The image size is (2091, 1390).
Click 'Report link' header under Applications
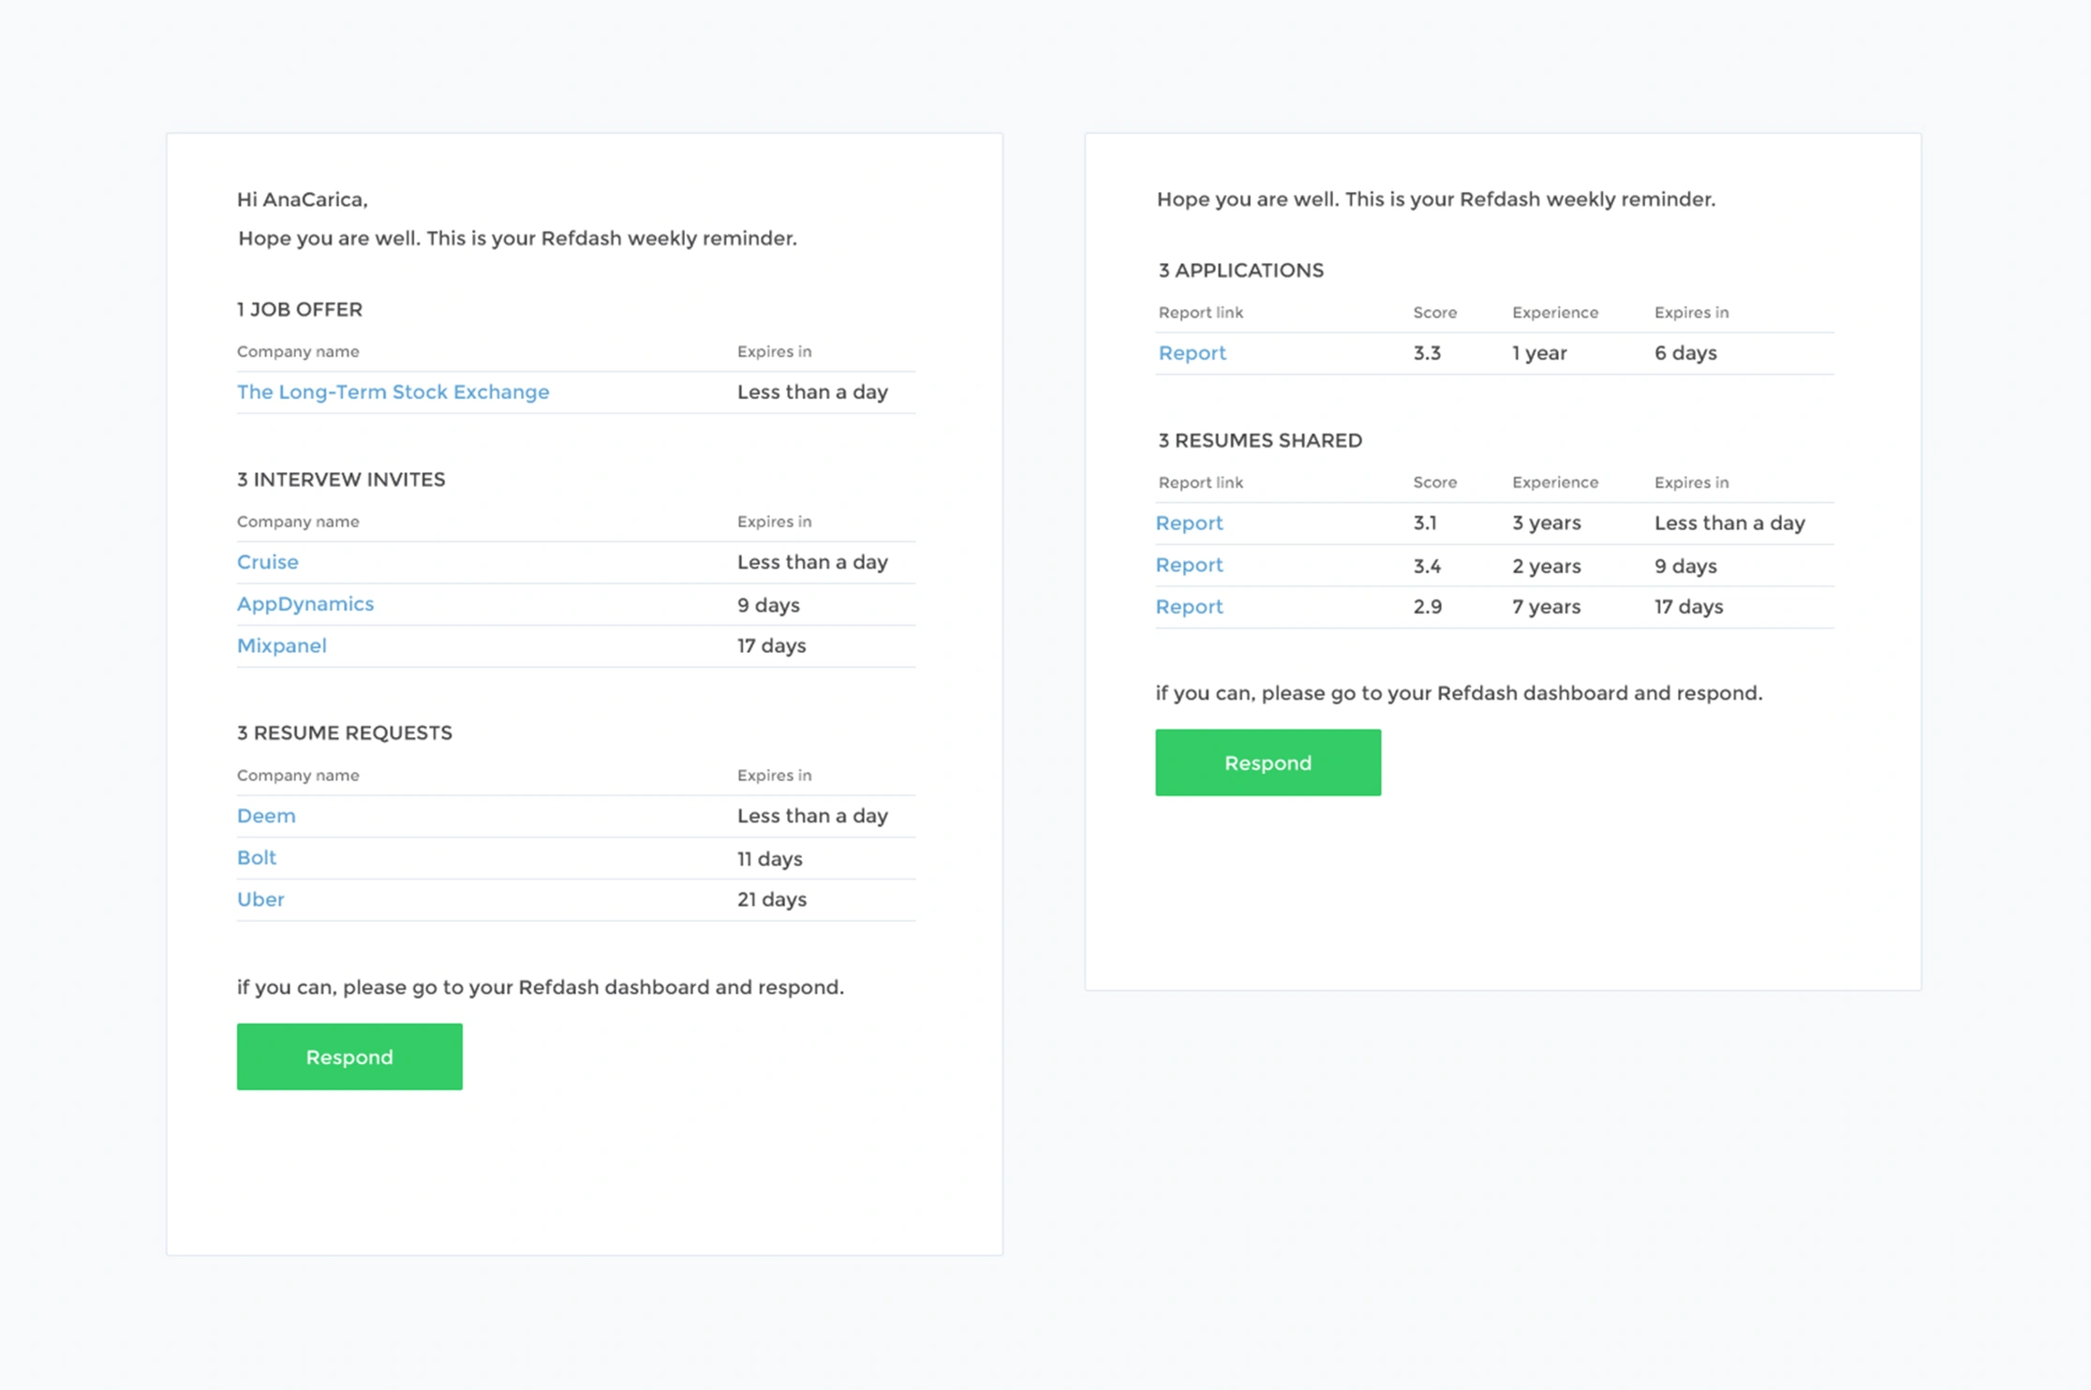point(1200,313)
